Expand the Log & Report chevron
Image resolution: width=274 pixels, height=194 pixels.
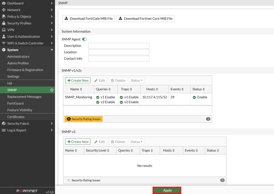pyautogui.click(x=52, y=130)
